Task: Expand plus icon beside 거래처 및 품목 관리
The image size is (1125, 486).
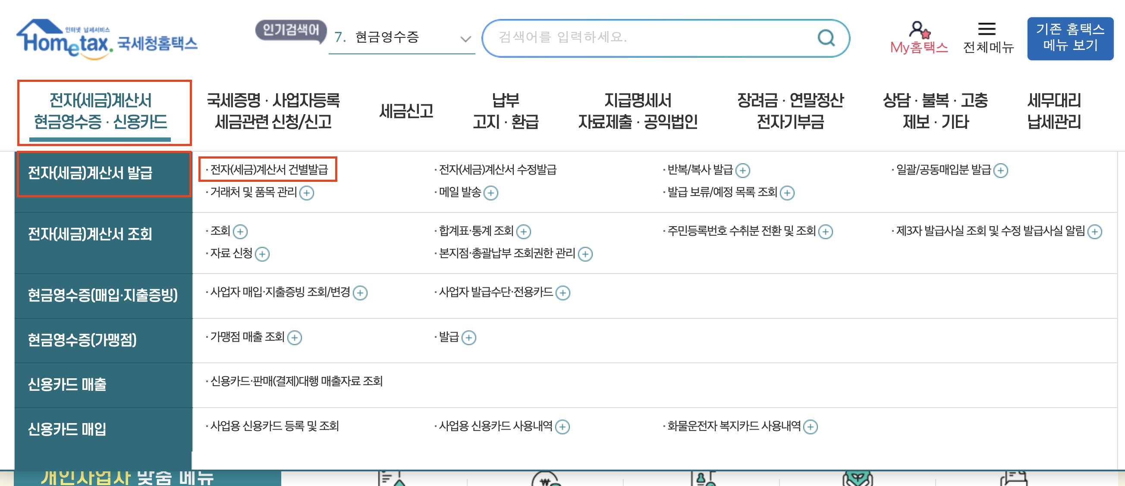Action: [307, 193]
